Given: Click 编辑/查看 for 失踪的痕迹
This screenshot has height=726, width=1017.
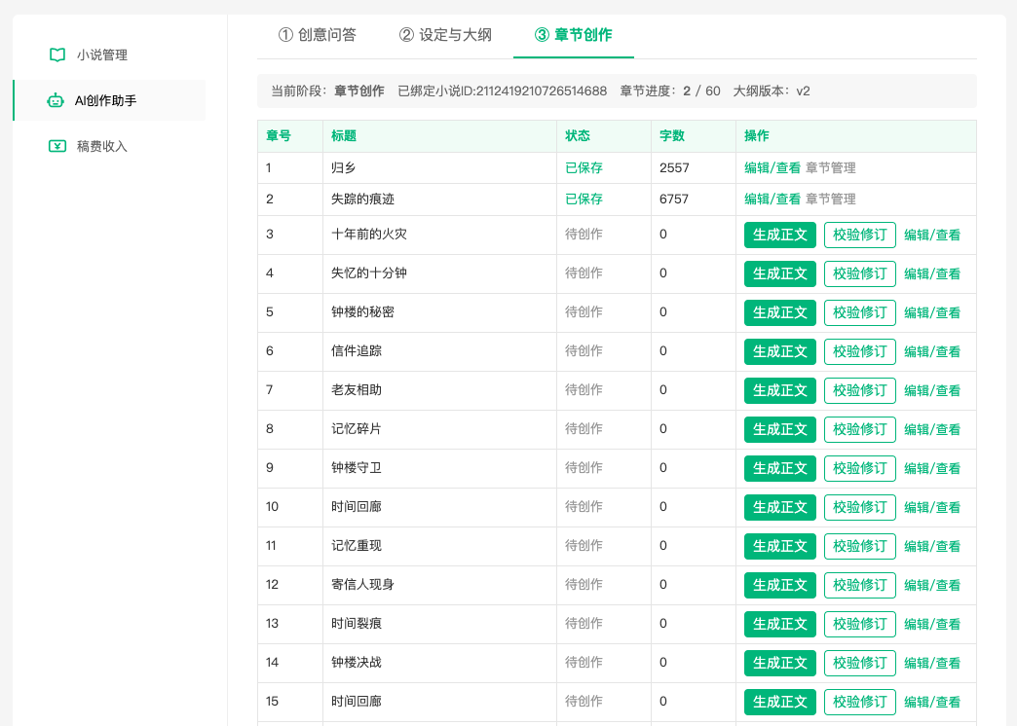Looking at the screenshot, I should 772,199.
